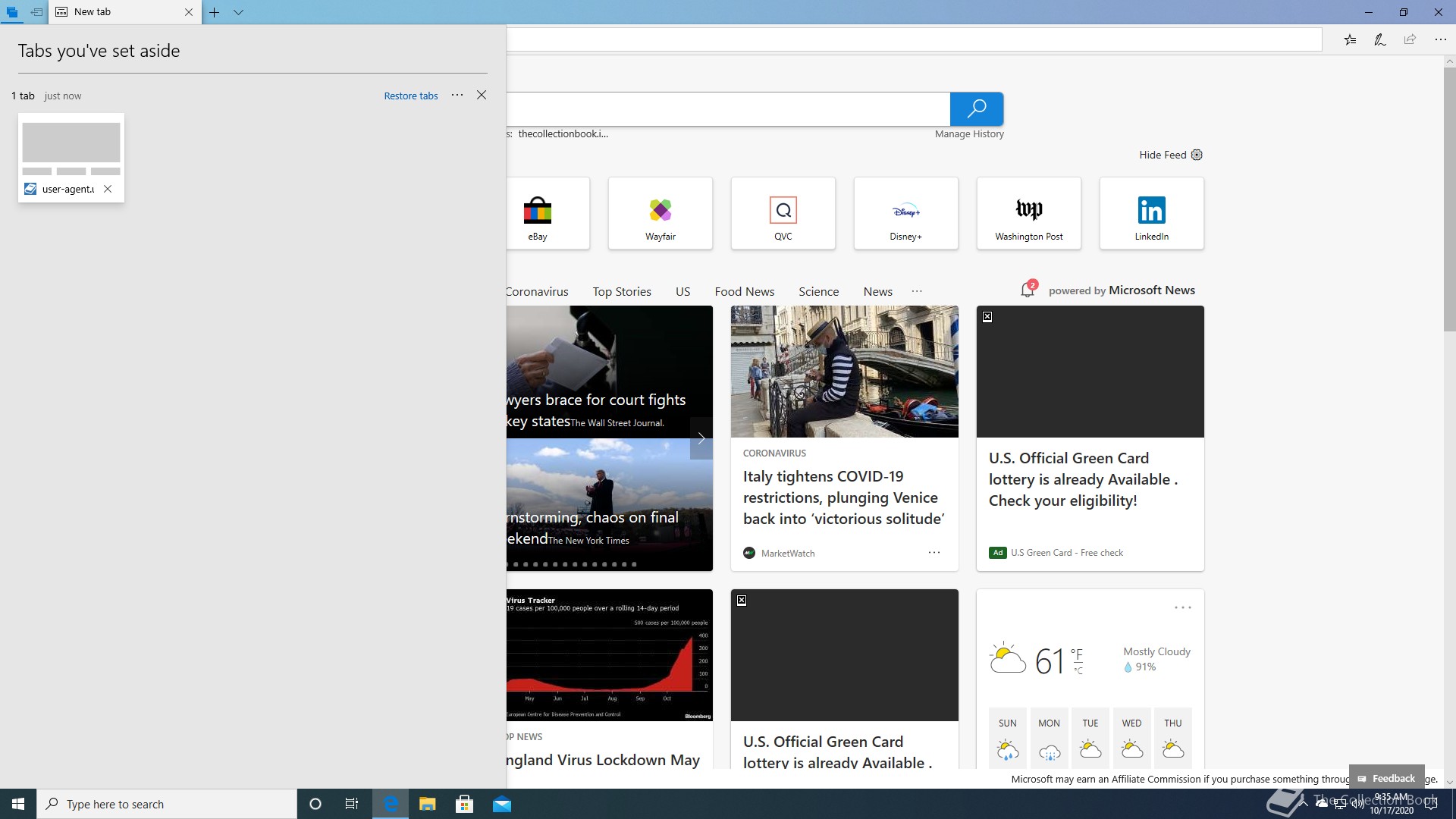Select the US feed tab

click(682, 292)
